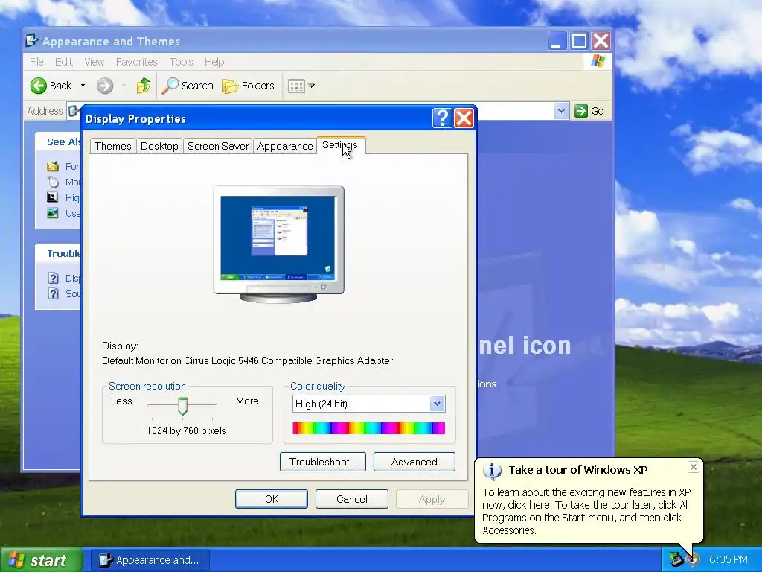
Task: Click the tour balloon message text
Action: click(586, 511)
